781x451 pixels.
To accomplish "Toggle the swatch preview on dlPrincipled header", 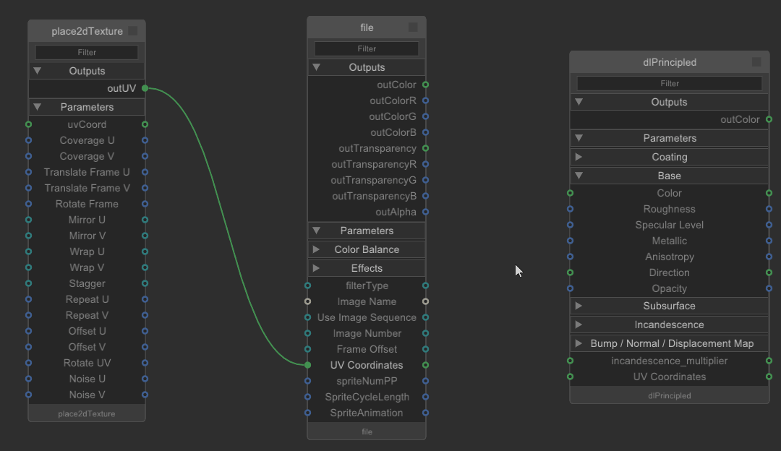I will [x=756, y=62].
